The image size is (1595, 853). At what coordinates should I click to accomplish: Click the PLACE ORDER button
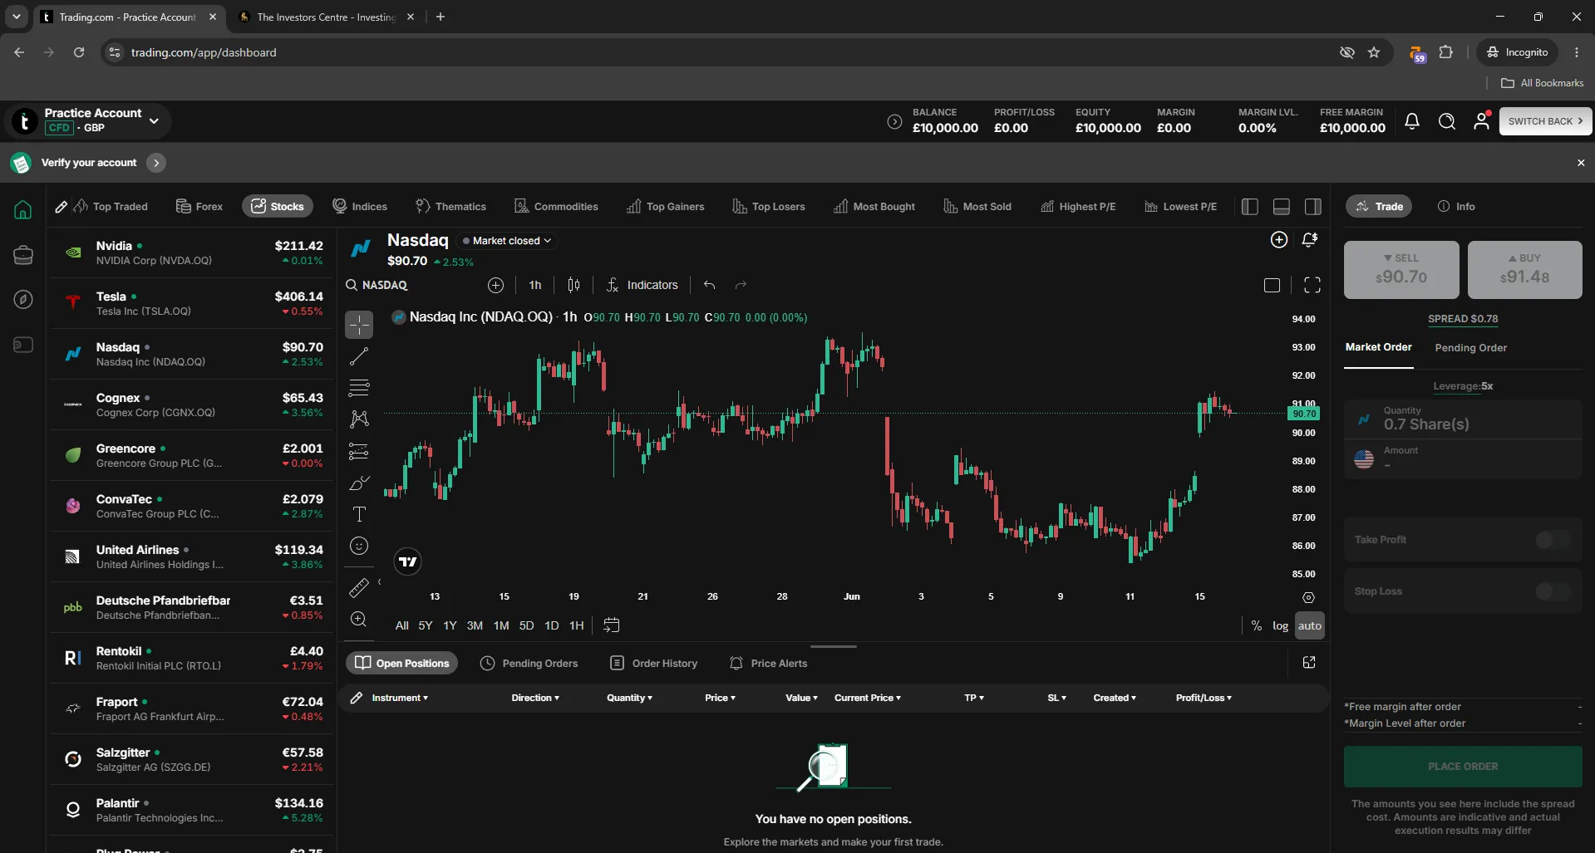coord(1463,766)
